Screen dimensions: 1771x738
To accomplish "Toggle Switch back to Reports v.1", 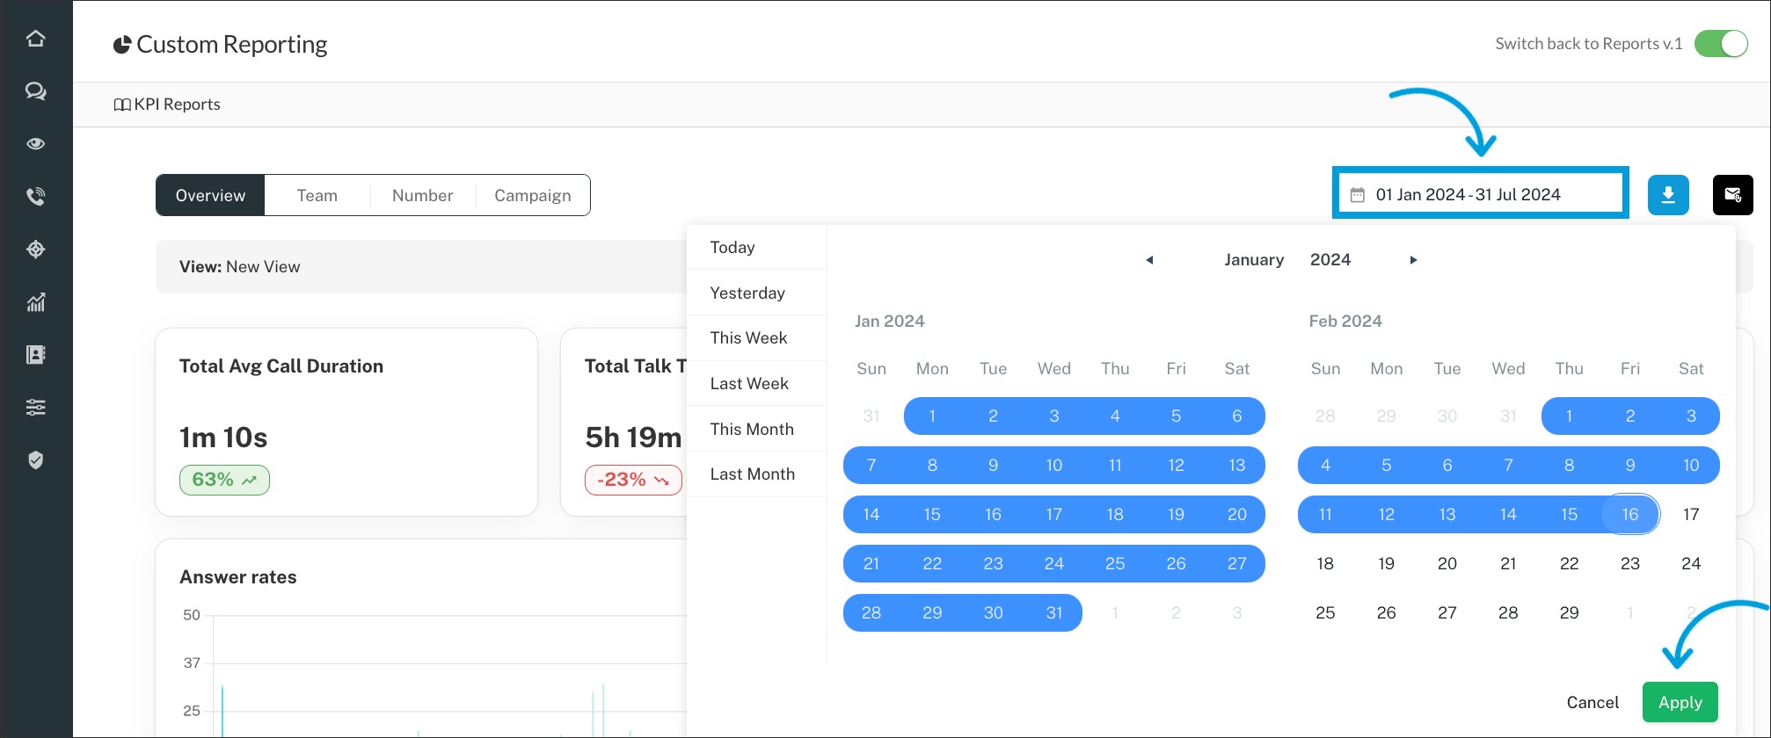I will point(1720,44).
